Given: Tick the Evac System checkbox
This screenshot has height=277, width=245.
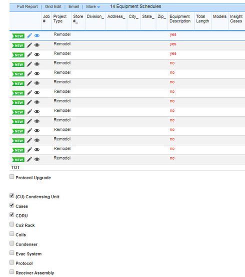Looking at the screenshot, I should point(11,253).
